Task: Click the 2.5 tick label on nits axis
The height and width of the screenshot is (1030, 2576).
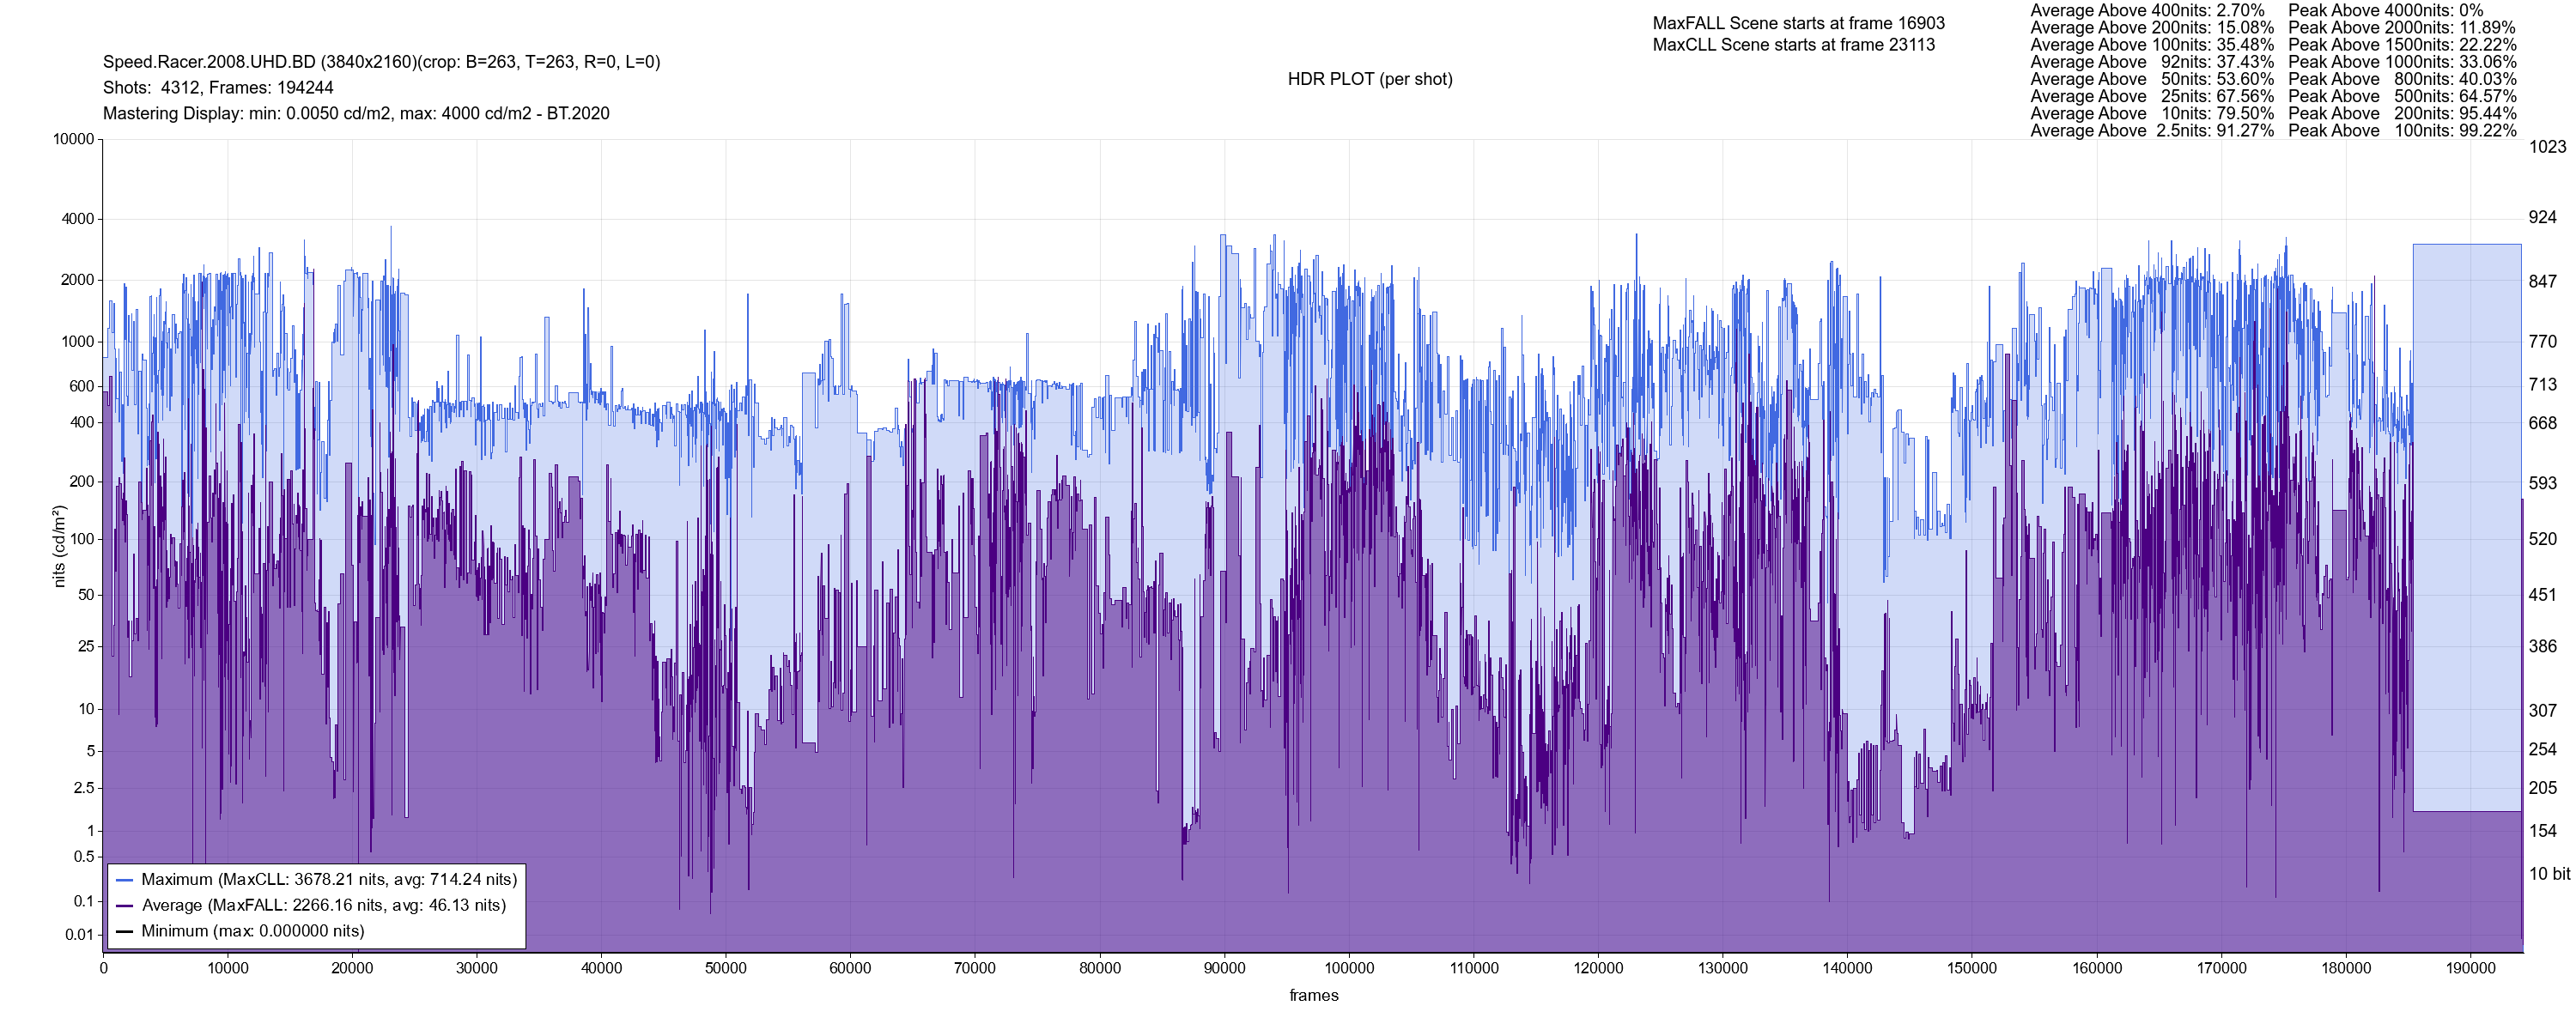Action: (84, 788)
